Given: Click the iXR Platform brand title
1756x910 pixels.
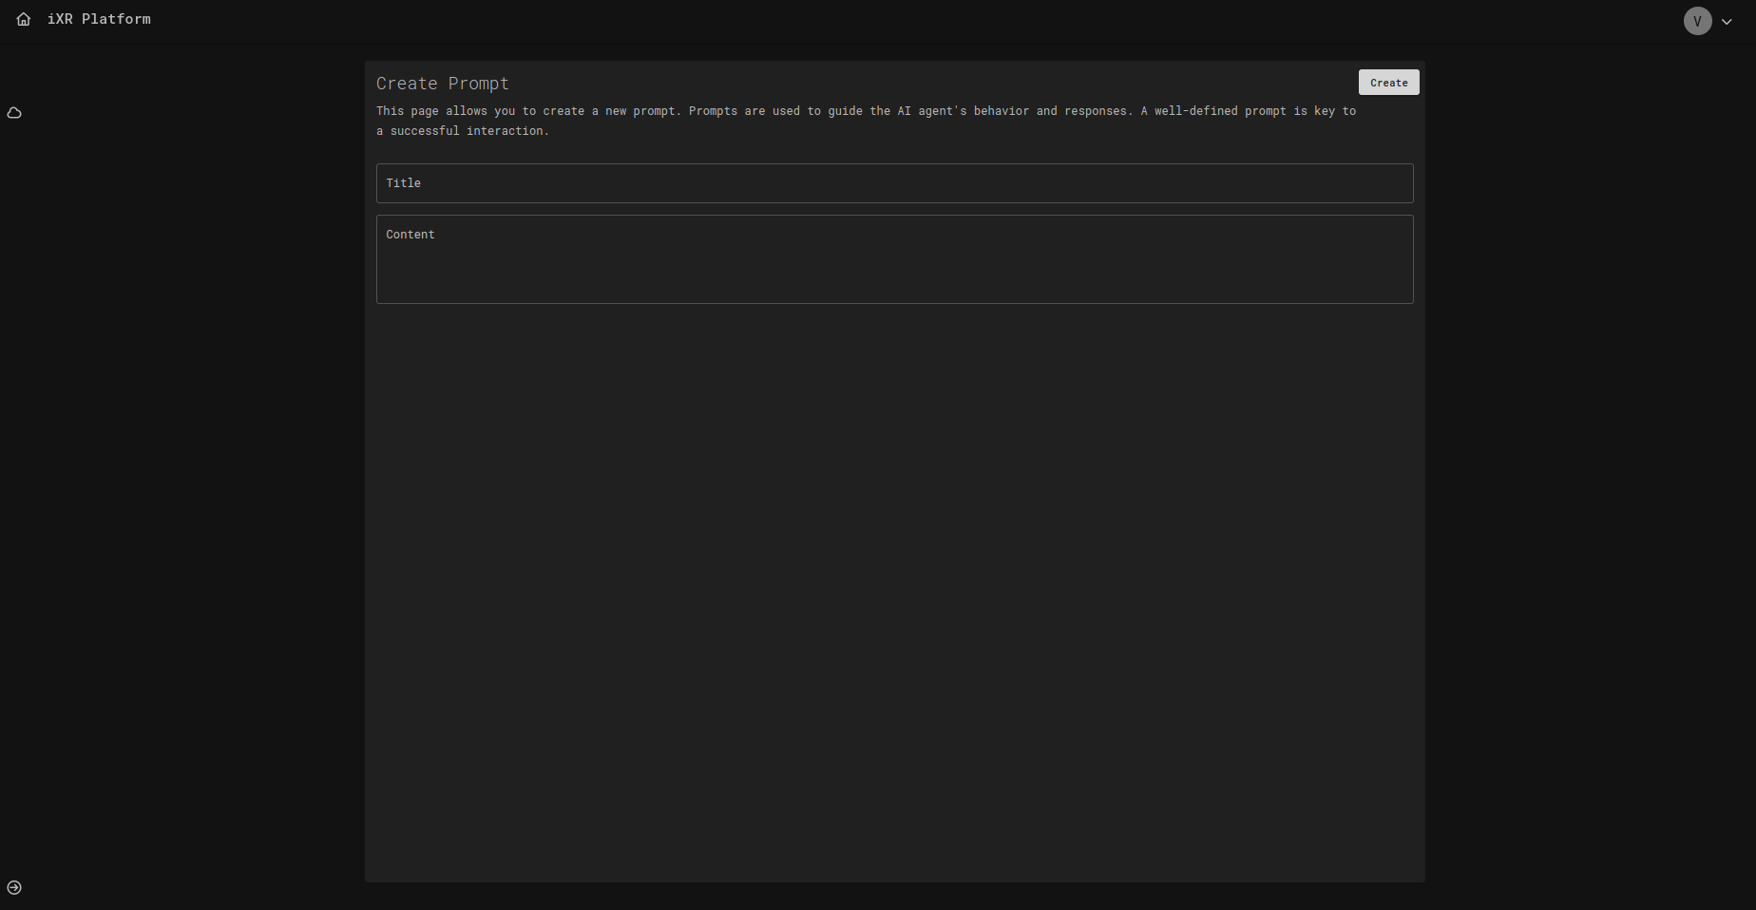Looking at the screenshot, I should [x=99, y=19].
